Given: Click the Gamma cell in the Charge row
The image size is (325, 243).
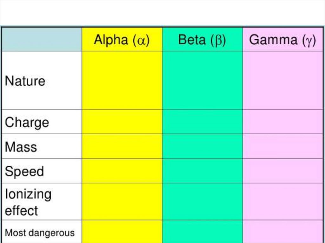Looking at the screenshot, I should 282,122.
